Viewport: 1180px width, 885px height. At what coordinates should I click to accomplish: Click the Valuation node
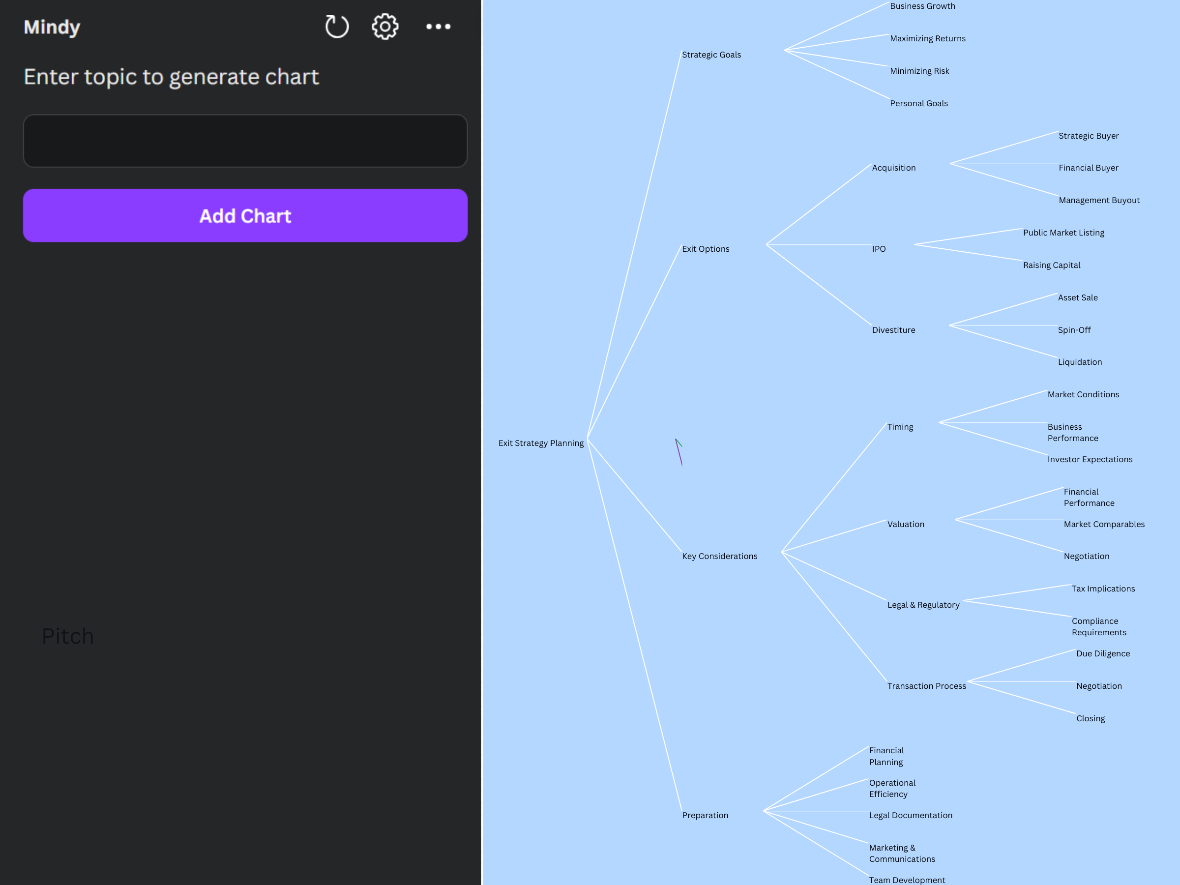[905, 525]
